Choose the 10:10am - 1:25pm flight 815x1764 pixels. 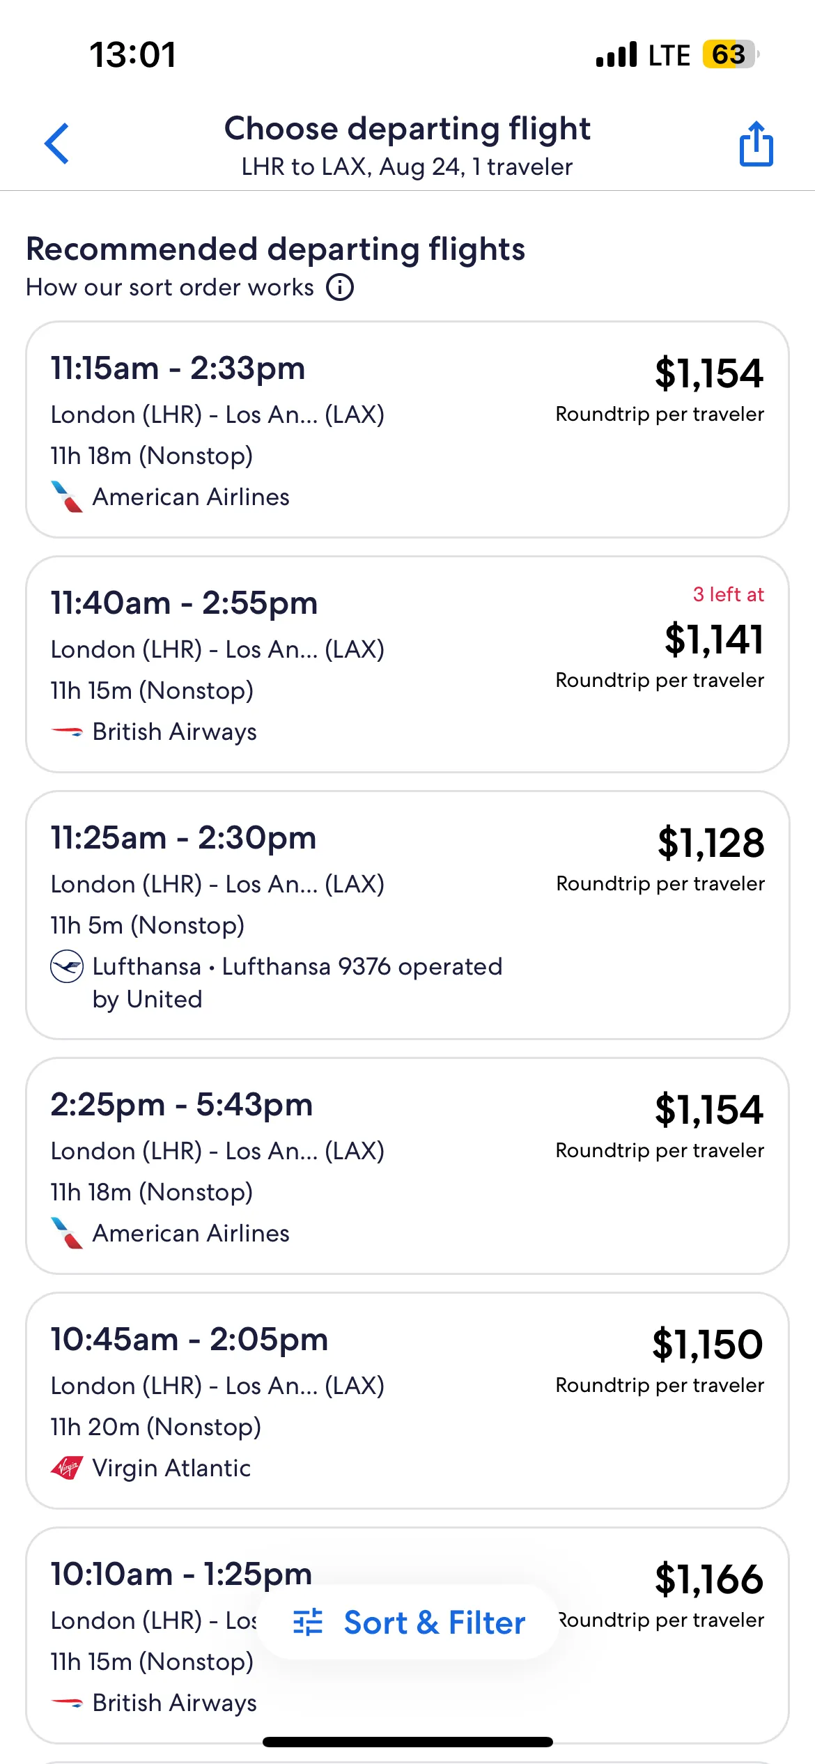[181, 1575]
